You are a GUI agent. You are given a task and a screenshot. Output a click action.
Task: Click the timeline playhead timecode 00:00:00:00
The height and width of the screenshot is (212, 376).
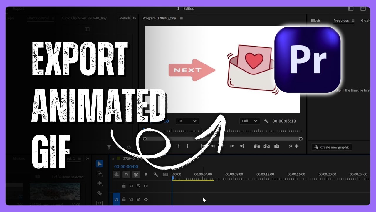pos(126,167)
